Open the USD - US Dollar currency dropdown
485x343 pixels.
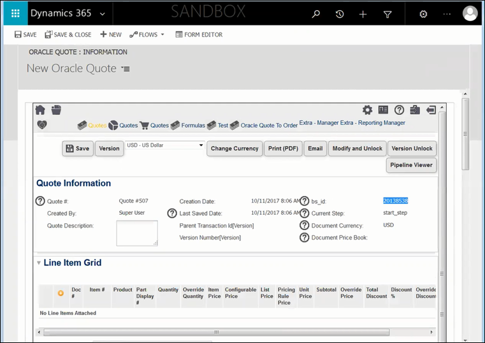pyautogui.click(x=165, y=145)
